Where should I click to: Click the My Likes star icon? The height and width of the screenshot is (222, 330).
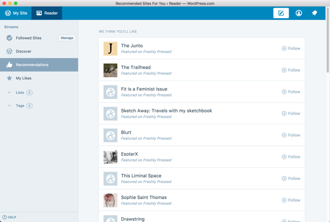[9, 78]
